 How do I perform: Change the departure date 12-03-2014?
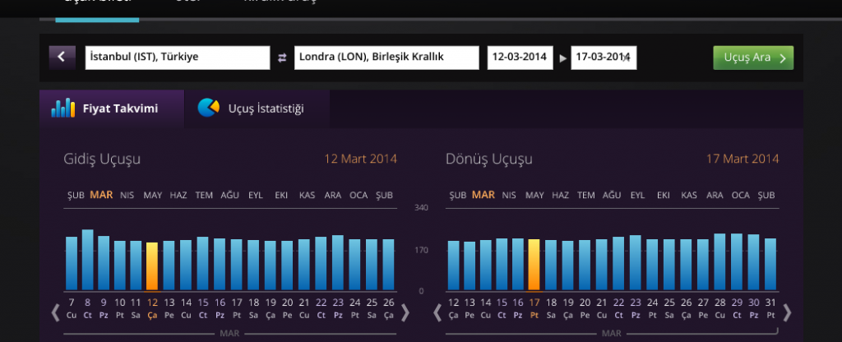tap(520, 58)
